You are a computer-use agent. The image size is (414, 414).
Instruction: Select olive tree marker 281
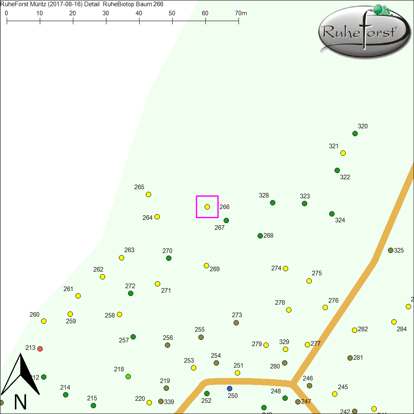click(350, 358)
